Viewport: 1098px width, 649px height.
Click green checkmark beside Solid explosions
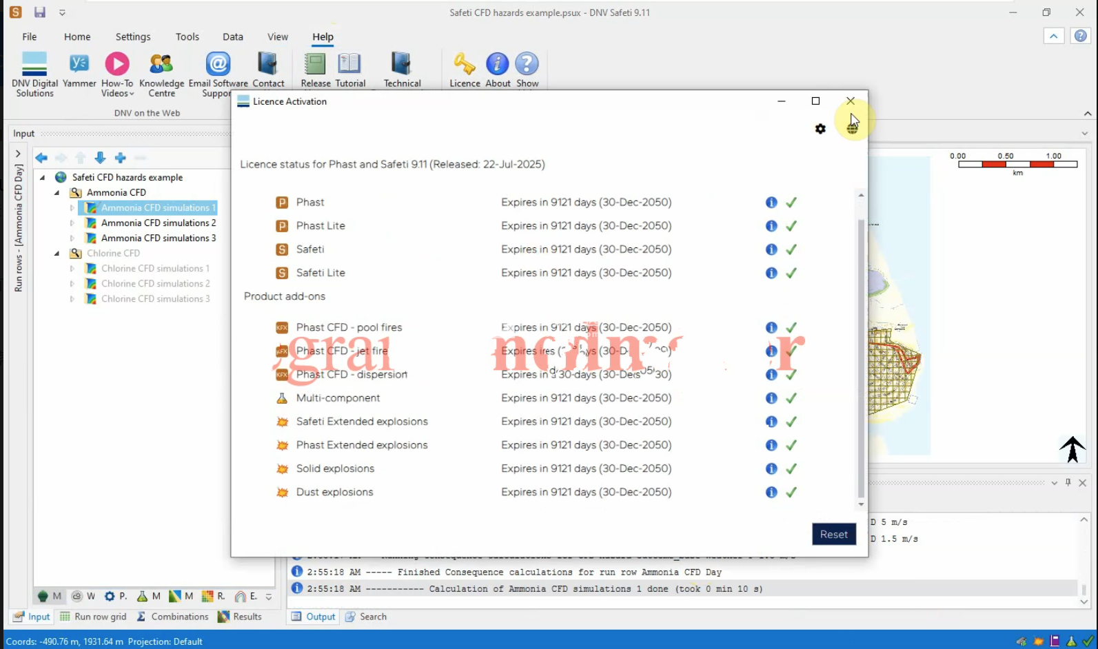click(x=791, y=468)
